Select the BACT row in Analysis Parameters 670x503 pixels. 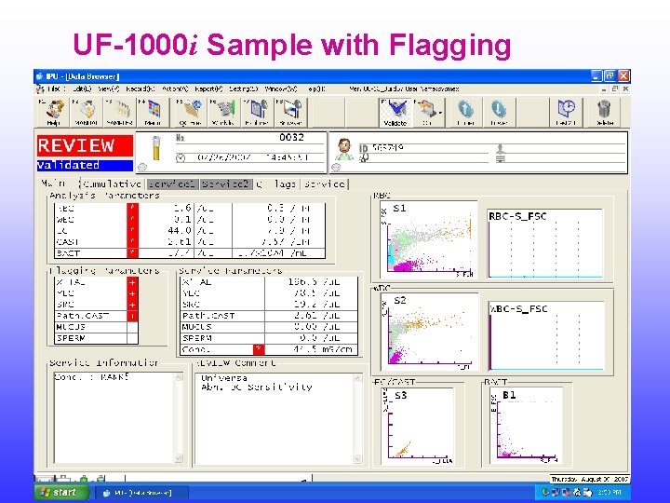[190, 253]
